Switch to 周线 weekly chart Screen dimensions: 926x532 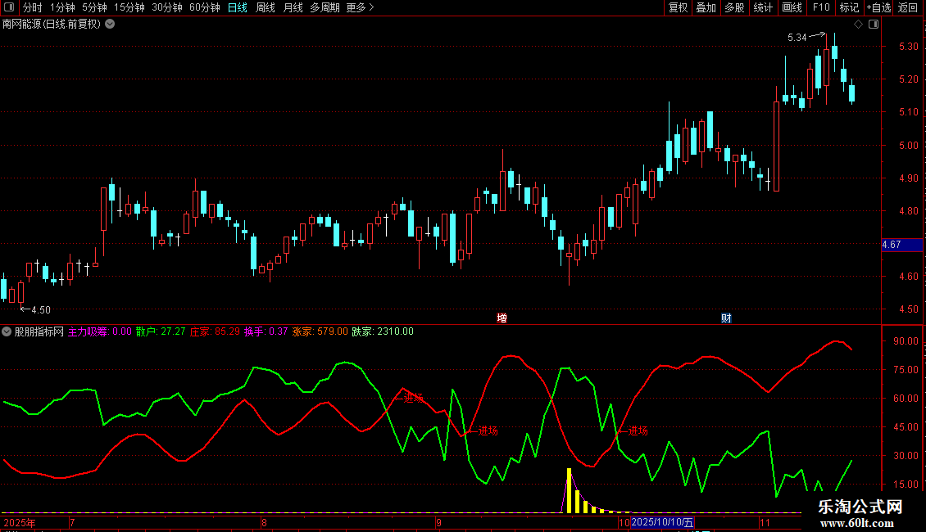(x=266, y=7)
